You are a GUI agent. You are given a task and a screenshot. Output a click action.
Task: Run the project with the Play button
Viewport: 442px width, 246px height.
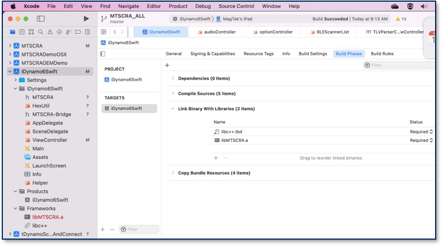pyautogui.click(x=86, y=19)
